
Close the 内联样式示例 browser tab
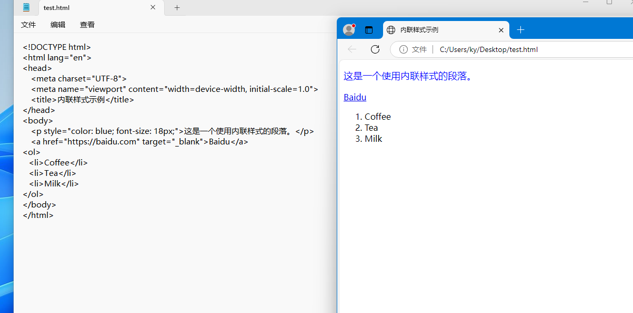tap(501, 30)
